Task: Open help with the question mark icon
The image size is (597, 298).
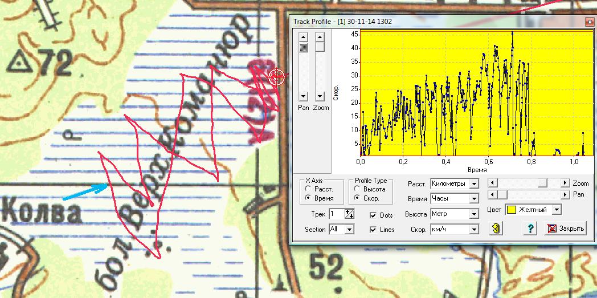Action: pyautogui.click(x=530, y=228)
